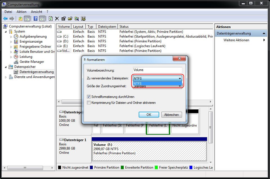The height and width of the screenshot is (179, 270).
Task: Enable Komprimierung für Dateien und Ordner
Action: tap(89, 103)
